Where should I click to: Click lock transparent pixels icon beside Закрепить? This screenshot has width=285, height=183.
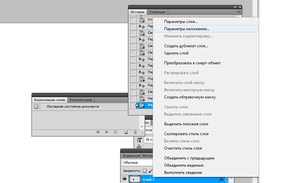point(145,171)
